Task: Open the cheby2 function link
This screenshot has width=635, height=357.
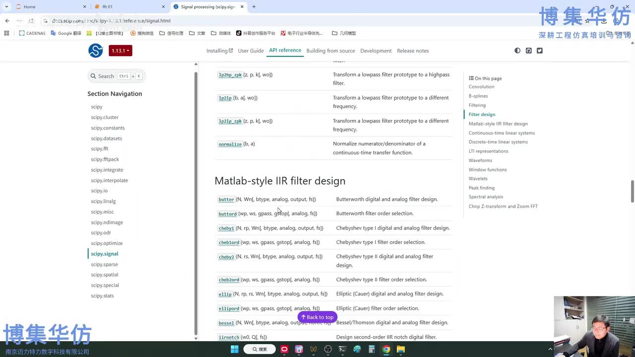Action: pos(226,257)
